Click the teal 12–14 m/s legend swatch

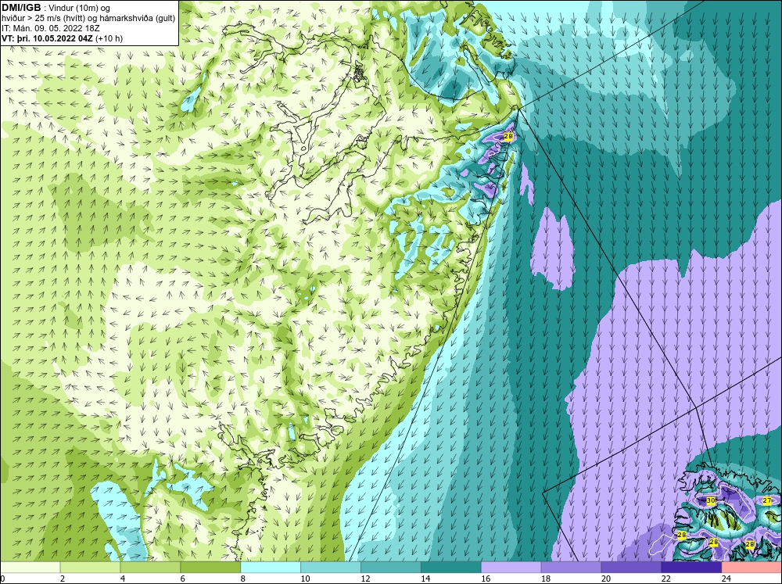[x=391, y=568]
